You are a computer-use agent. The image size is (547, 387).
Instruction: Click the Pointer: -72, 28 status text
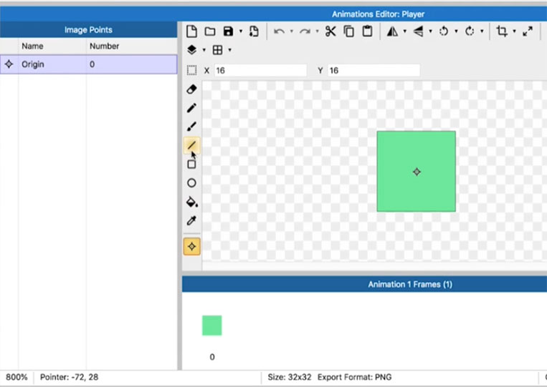pos(69,377)
